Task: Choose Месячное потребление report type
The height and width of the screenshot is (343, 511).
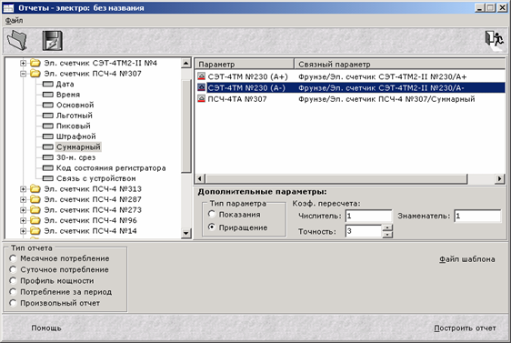Action: pyautogui.click(x=13, y=258)
